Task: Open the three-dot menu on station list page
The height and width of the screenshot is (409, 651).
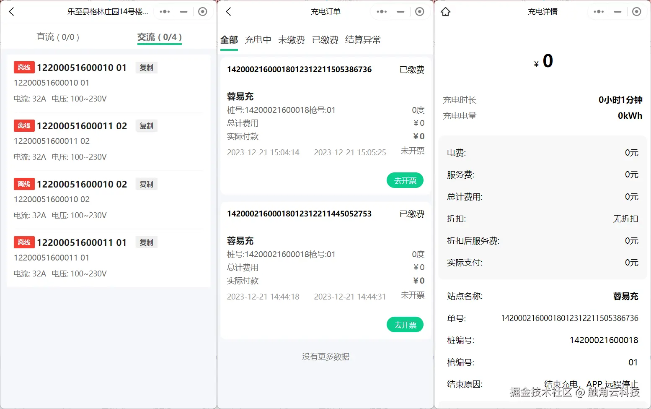Action: [164, 12]
